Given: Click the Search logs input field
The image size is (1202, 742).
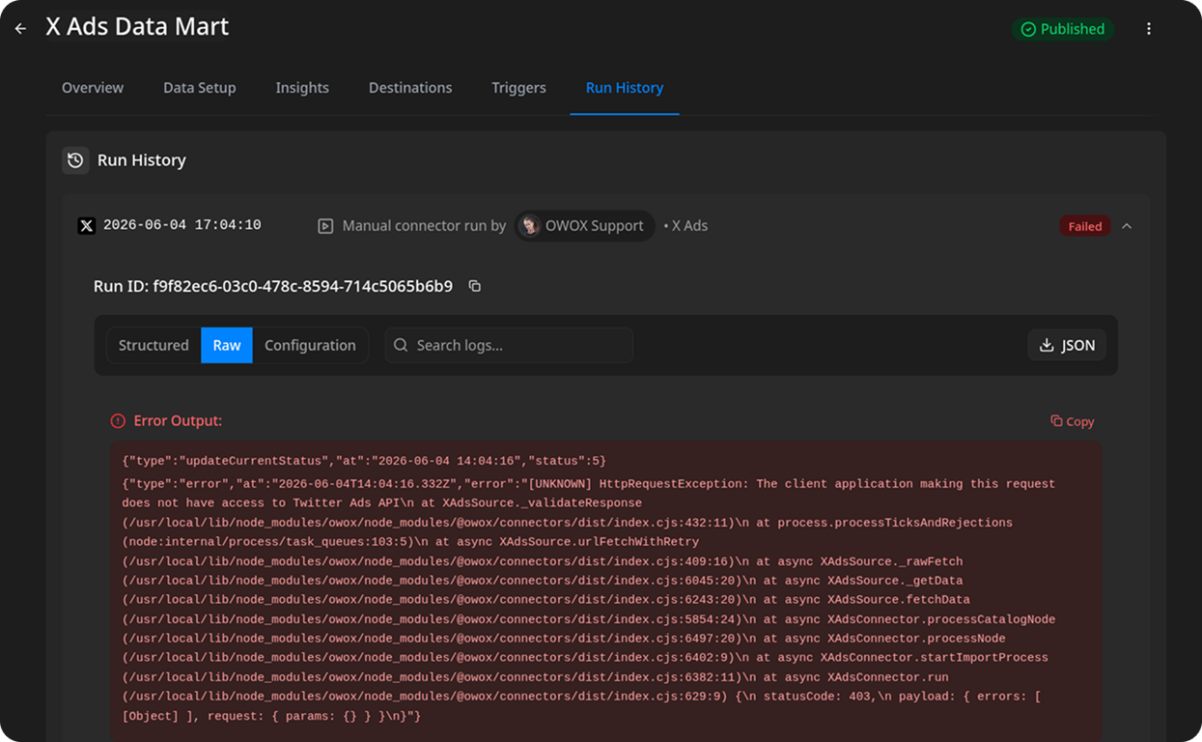Looking at the screenshot, I should (x=509, y=345).
